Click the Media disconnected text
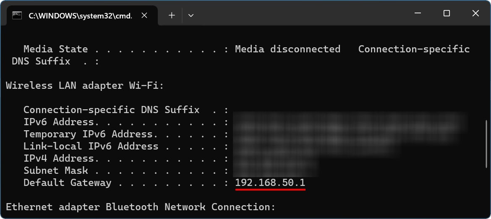This screenshot has height=219, width=491. pos(287,49)
